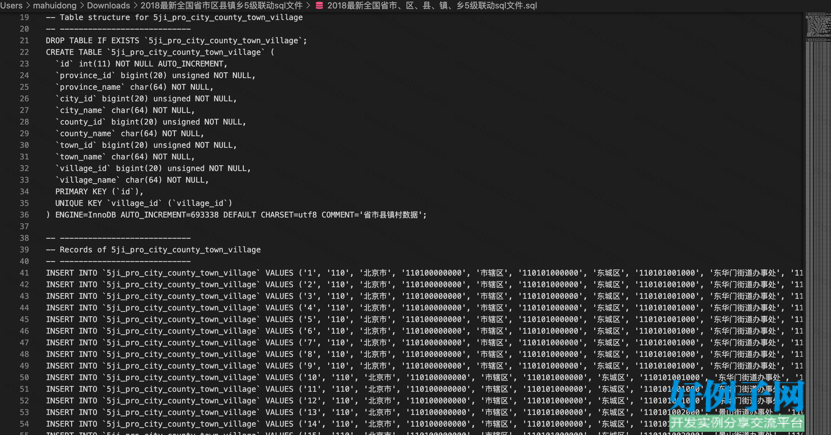Click the INSERT statement with id '5'

tap(424, 319)
